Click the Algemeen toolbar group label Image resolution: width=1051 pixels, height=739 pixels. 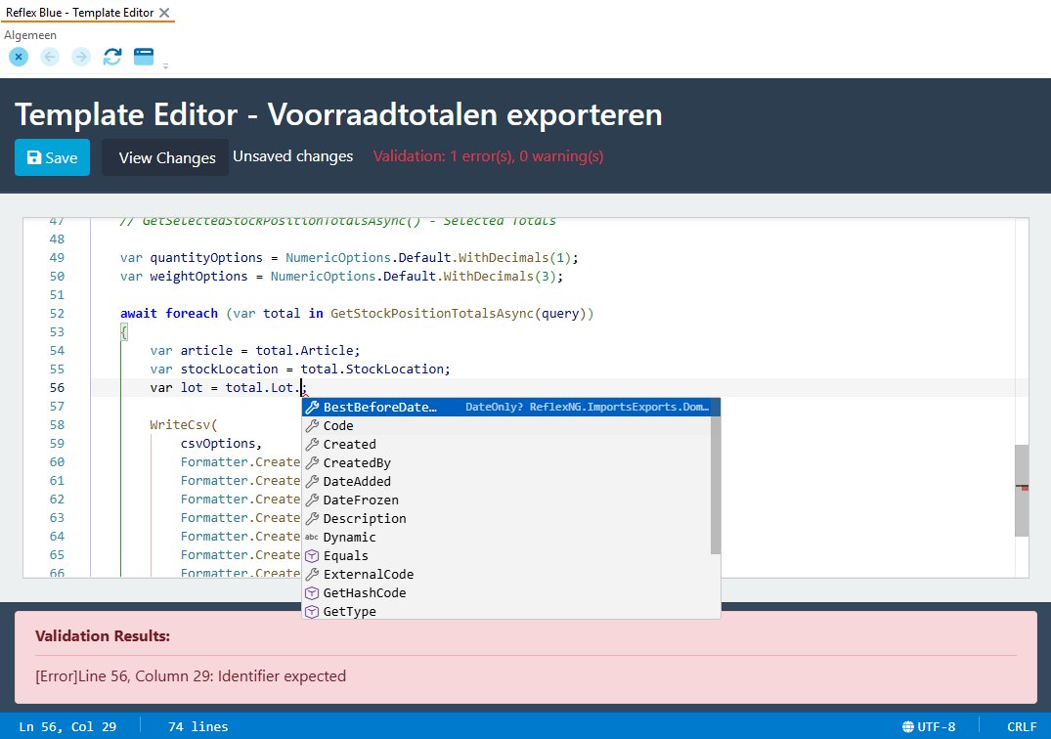click(x=30, y=35)
